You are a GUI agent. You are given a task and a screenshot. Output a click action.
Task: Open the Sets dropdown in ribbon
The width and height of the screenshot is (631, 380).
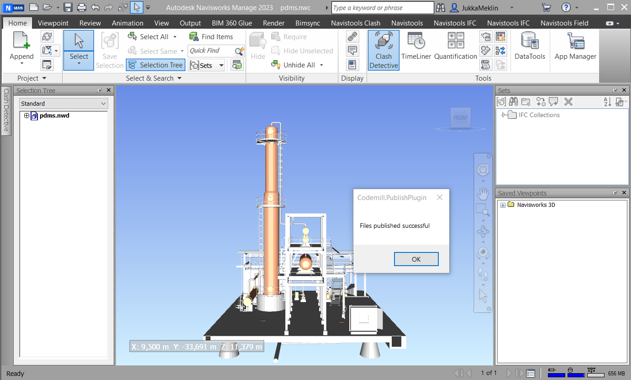pyautogui.click(x=221, y=66)
